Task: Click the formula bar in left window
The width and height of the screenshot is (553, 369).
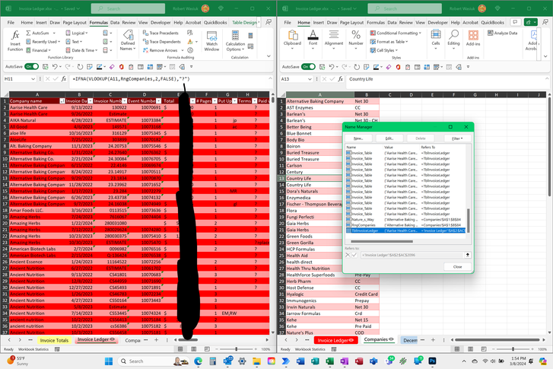Action: (170, 79)
